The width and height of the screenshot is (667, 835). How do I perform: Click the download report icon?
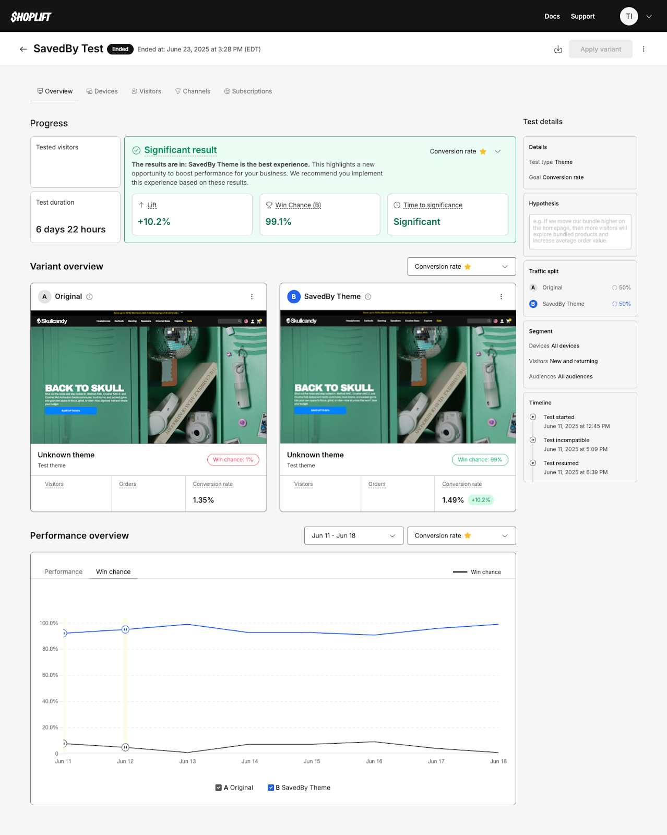(x=558, y=49)
